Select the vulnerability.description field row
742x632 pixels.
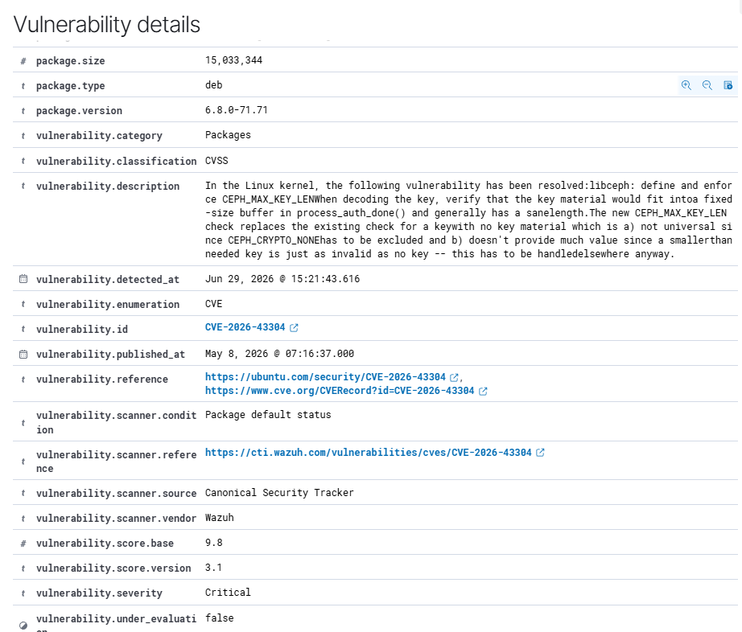[375, 220]
